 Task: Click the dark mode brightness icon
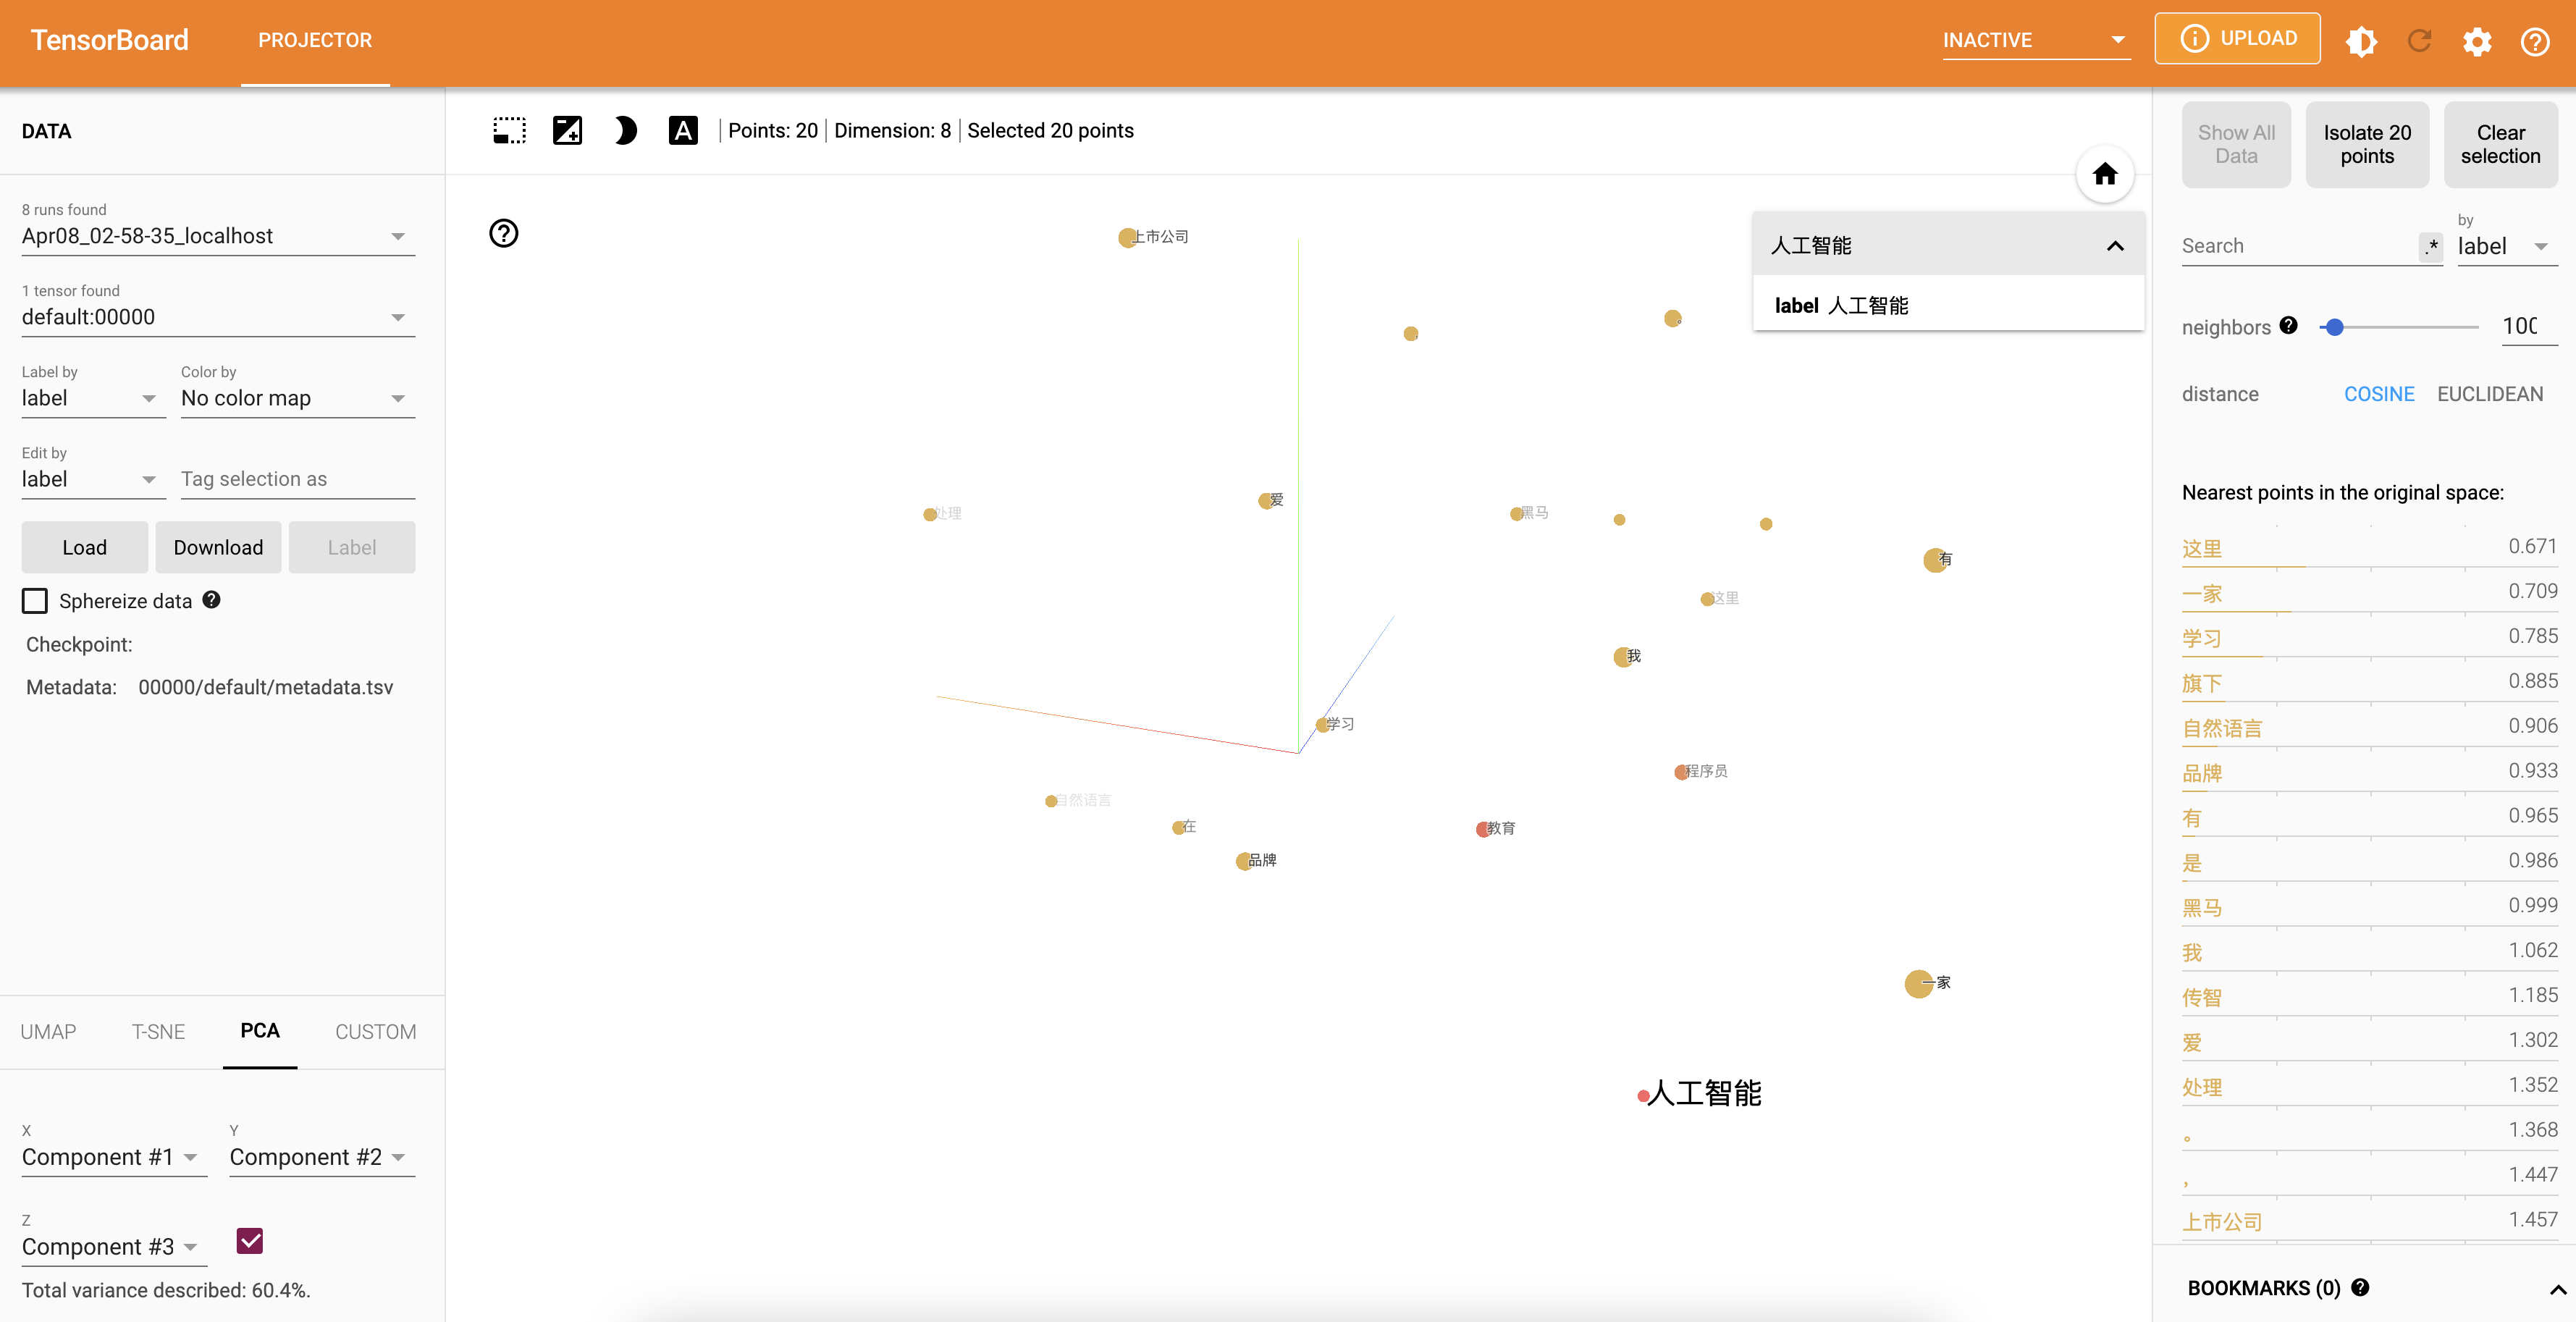[2361, 41]
